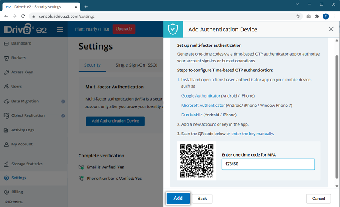
Task: Focus the one time code field
Action: tap(268, 164)
